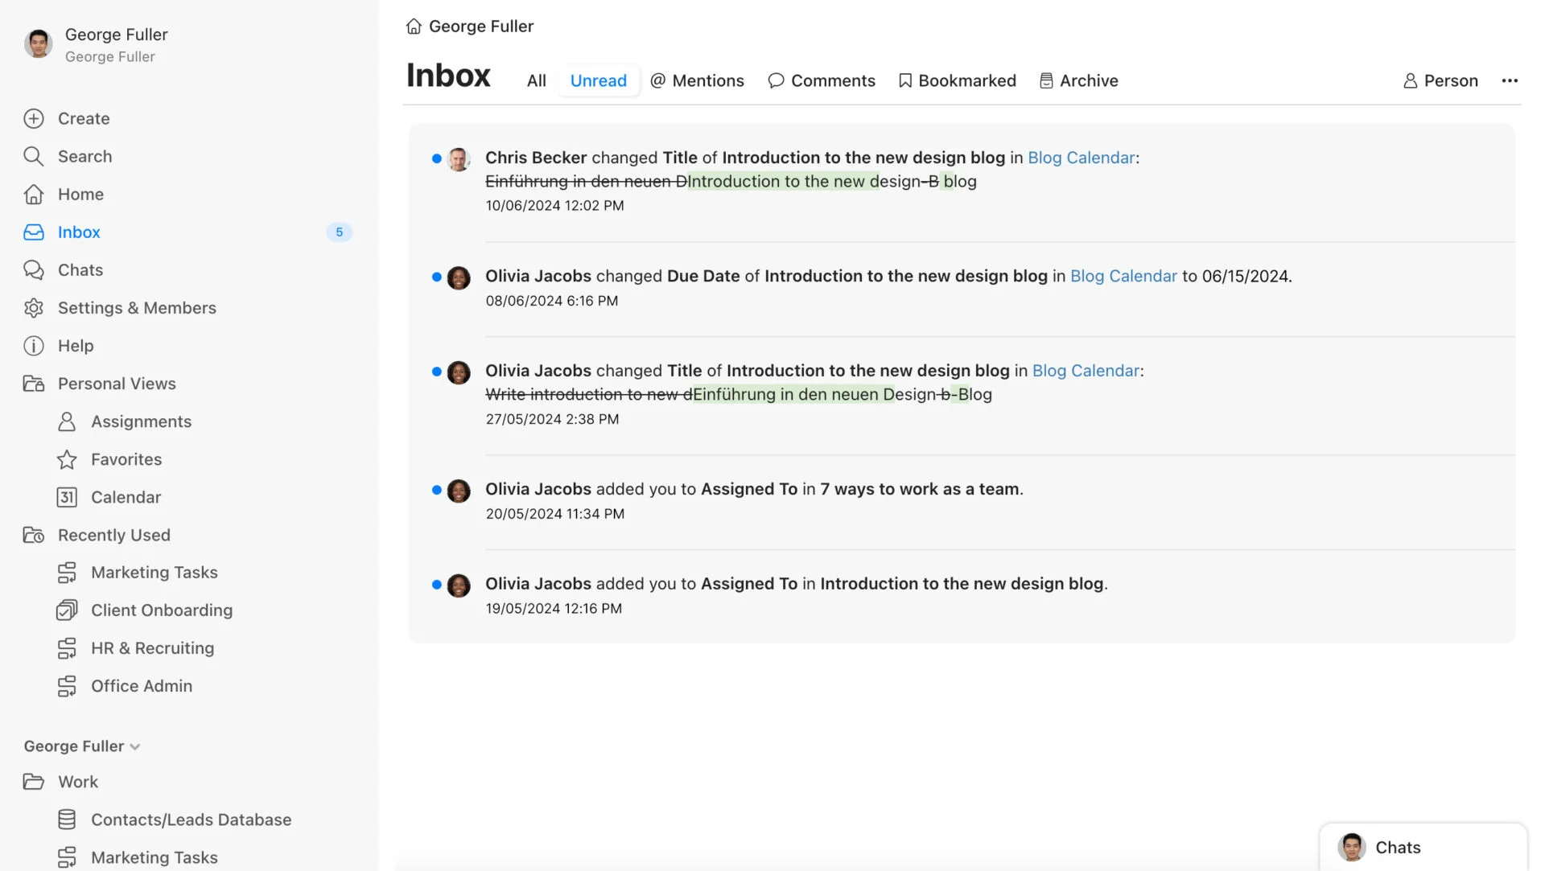
Task: Open Blog Calendar link in first notification
Action: tap(1081, 158)
